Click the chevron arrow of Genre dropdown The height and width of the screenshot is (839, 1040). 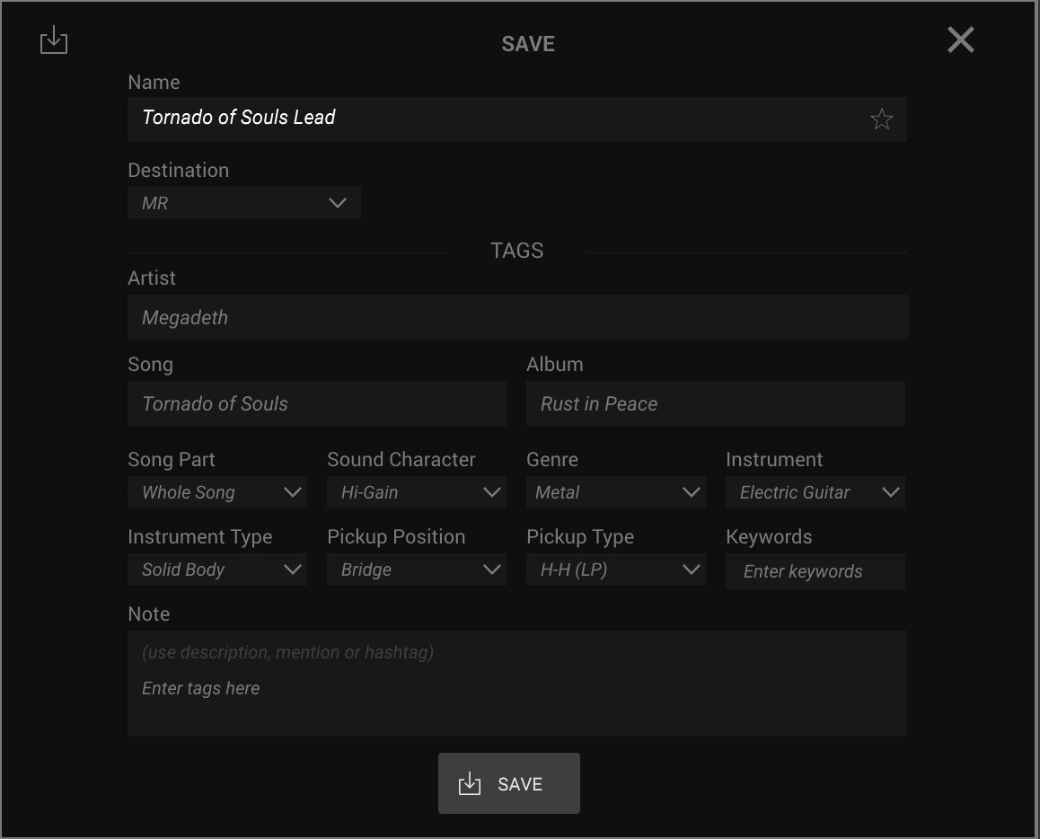point(691,492)
